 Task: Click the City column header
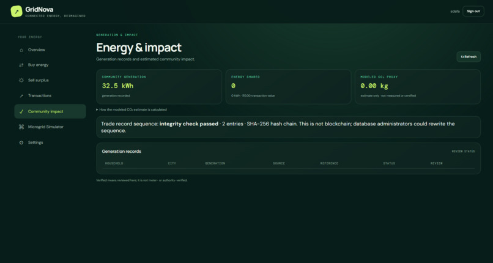[172, 163]
